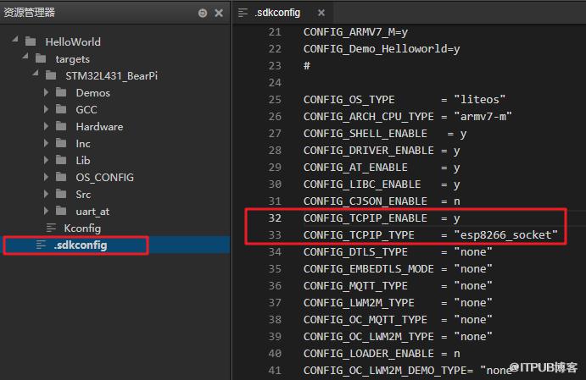Click the .sdkconfig file icon in tree
Image resolution: width=586 pixels, height=380 pixels.
click(x=41, y=245)
